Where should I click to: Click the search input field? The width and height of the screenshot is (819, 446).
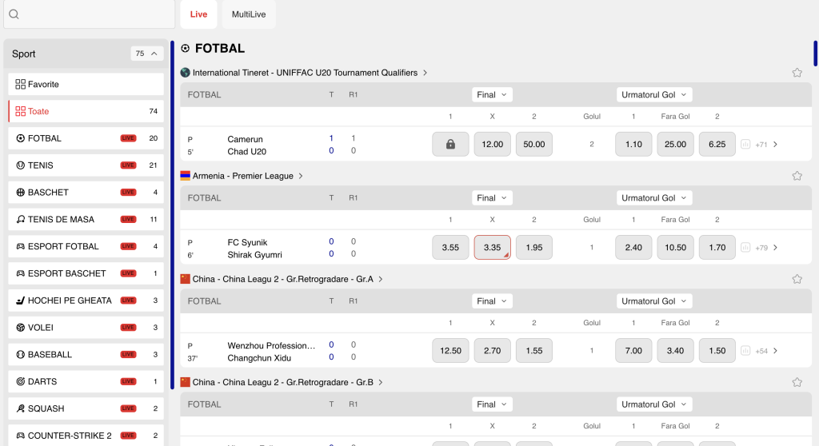click(90, 14)
